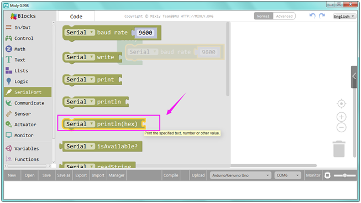The image size is (361, 203).
Task: Click the workspace vertical scrollbar
Action: [355, 122]
